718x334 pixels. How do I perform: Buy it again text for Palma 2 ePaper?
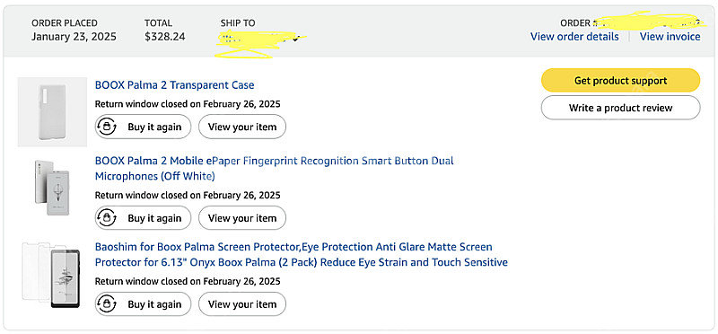pos(154,218)
